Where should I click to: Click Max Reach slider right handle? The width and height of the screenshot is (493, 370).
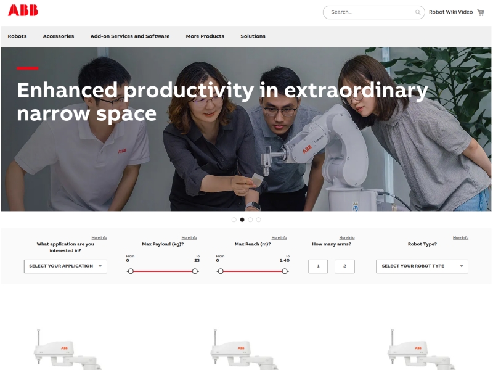tap(285, 271)
